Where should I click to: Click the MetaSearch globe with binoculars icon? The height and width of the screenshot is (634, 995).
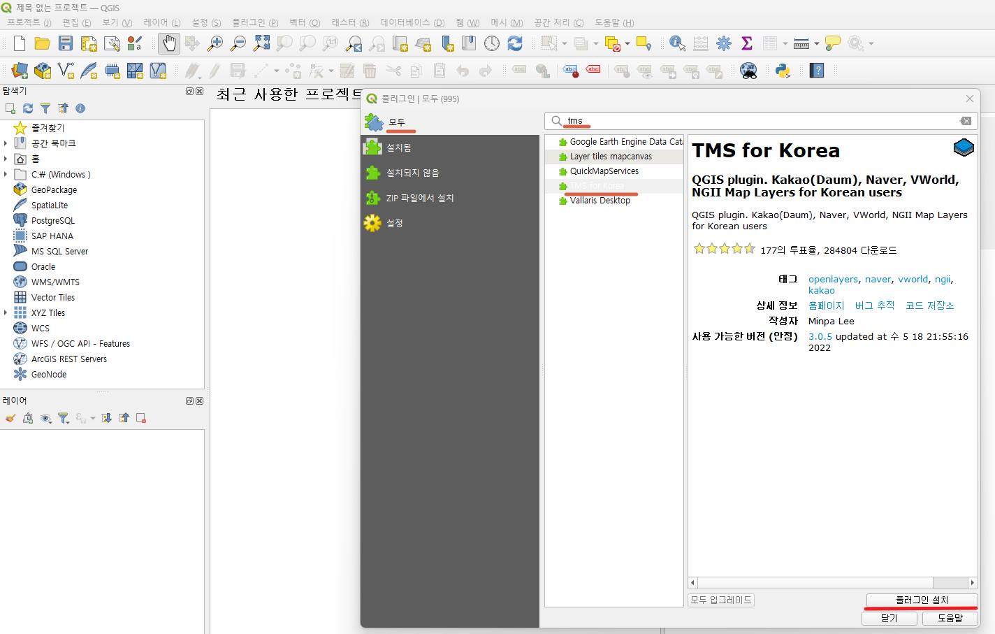[748, 71]
